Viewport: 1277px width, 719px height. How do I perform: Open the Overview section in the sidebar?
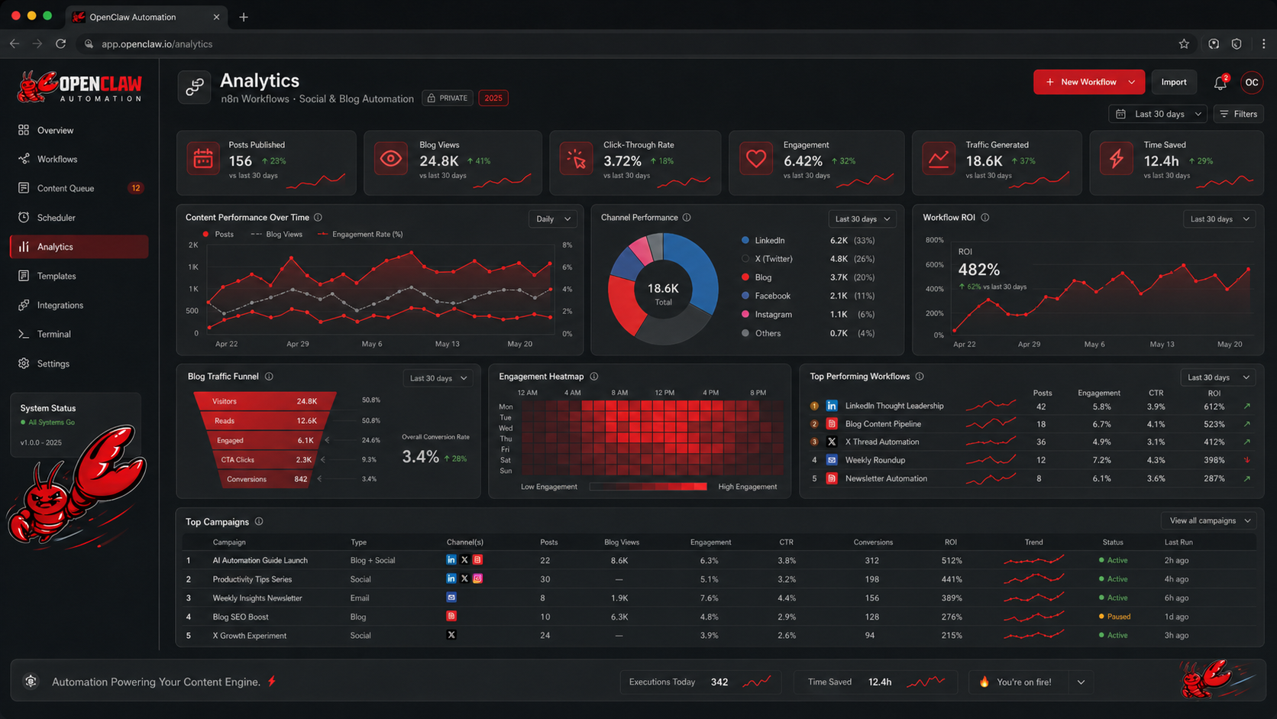click(53, 130)
